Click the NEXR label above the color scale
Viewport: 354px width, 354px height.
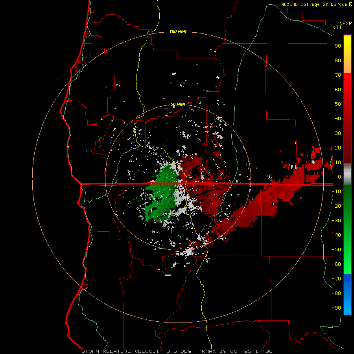pos(346,23)
